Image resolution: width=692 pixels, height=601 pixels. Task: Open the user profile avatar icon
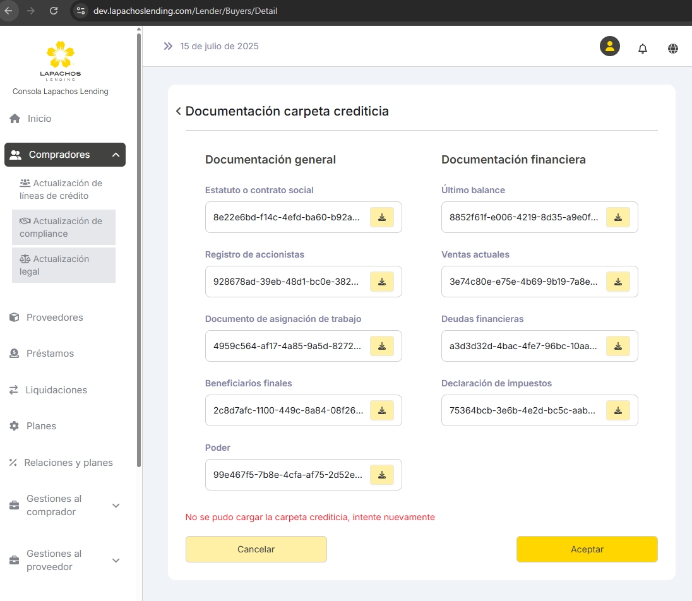click(609, 46)
